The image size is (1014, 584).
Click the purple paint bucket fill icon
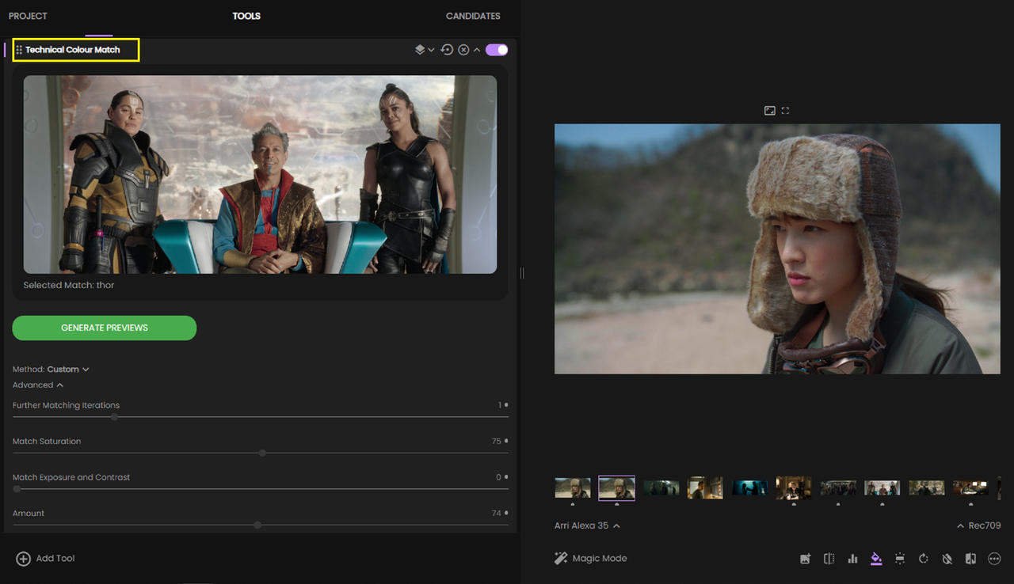click(x=876, y=559)
